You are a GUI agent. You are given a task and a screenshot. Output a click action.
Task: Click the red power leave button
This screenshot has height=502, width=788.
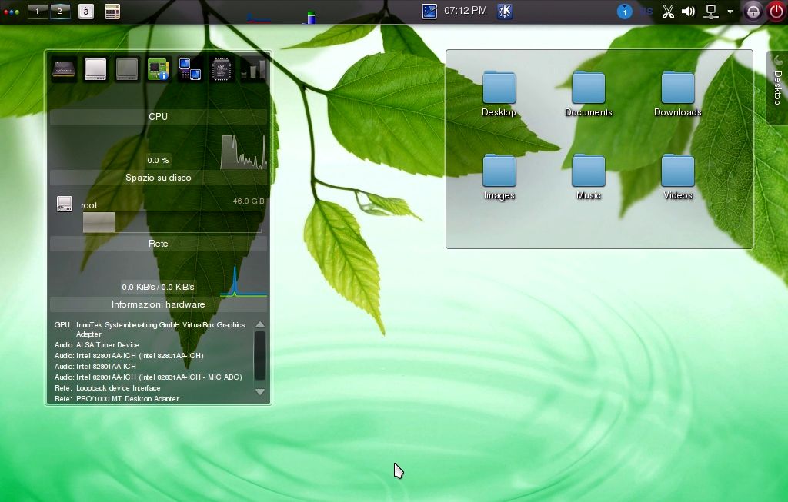coord(776,12)
